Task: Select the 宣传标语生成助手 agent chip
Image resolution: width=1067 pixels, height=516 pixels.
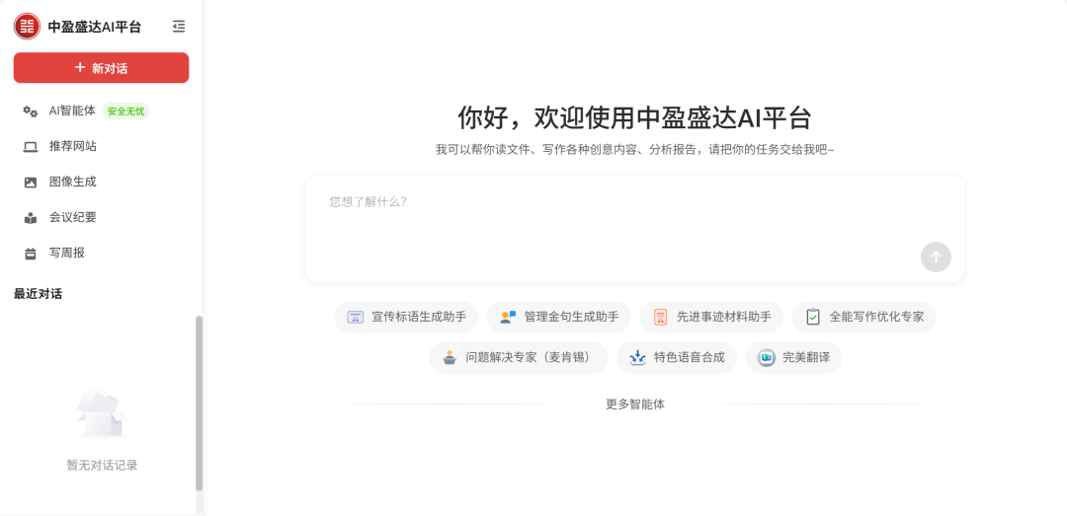Action: click(406, 317)
